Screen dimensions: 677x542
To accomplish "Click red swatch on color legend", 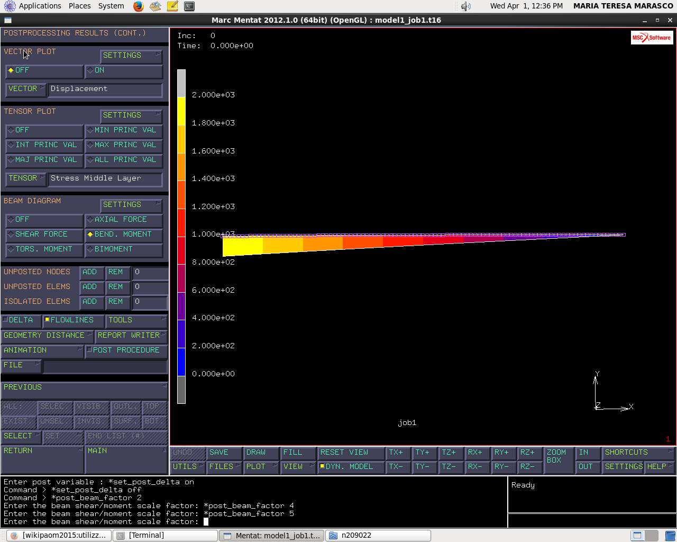I will pyautogui.click(x=181, y=223).
